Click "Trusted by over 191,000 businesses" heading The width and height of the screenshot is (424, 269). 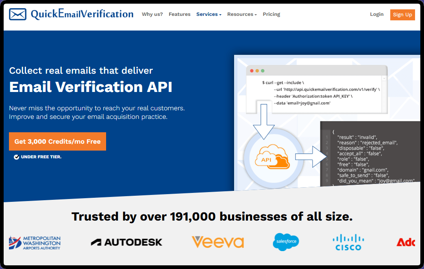pos(212,217)
